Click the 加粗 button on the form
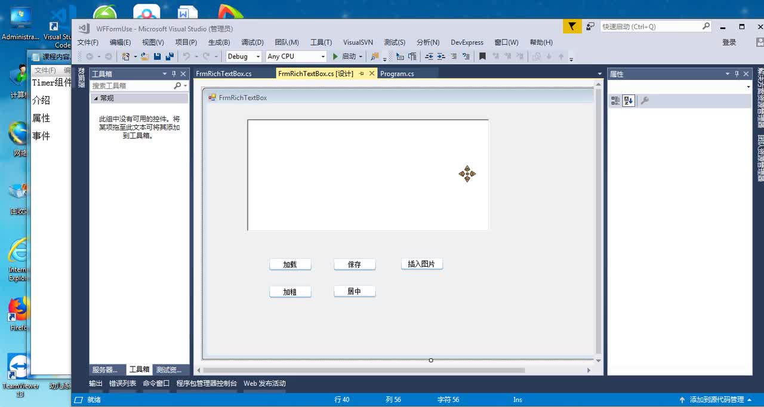The width and height of the screenshot is (764, 407). 290,292
